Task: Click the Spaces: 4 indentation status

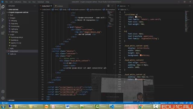Action: (163, 103)
